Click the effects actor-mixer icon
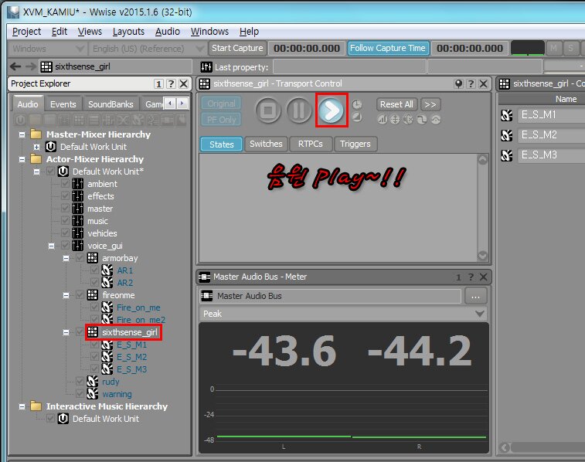The width and height of the screenshot is (585, 462). [x=77, y=196]
